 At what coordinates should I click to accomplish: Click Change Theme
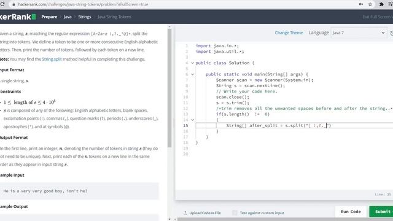point(289,33)
